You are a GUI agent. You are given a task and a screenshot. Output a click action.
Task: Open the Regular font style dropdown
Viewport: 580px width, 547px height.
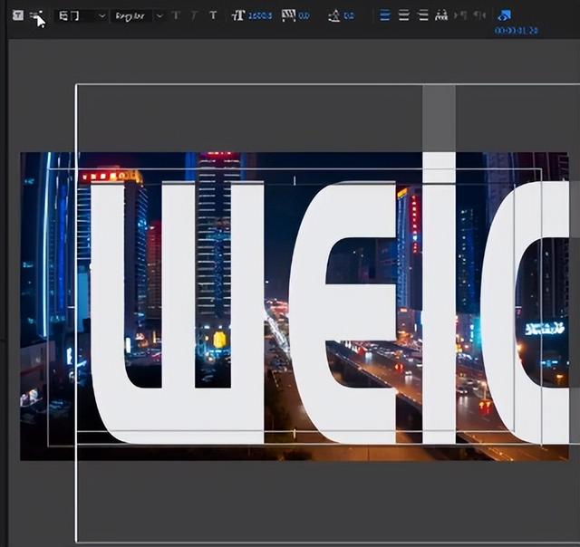(x=138, y=16)
